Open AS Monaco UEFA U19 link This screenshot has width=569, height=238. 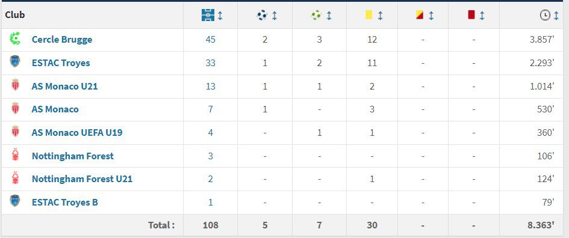[x=77, y=132]
